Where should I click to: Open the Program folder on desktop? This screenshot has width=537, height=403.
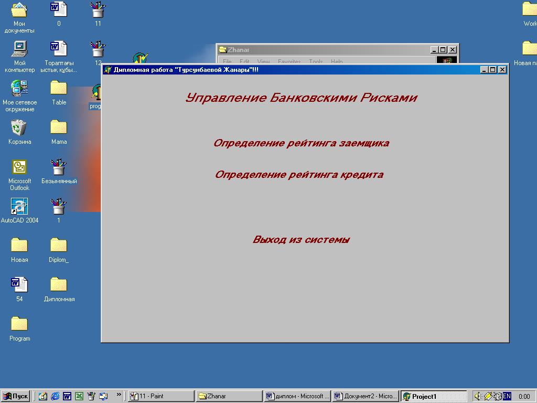19,324
